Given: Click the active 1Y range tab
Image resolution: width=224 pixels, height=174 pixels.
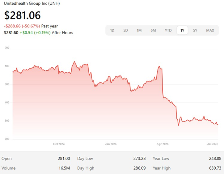Looking at the screenshot, I should pyautogui.click(x=182, y=30).
